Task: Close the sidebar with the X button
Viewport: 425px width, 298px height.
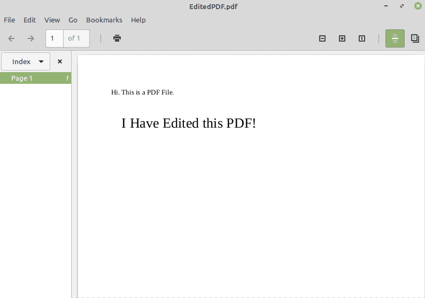Action: coord(60,61)
